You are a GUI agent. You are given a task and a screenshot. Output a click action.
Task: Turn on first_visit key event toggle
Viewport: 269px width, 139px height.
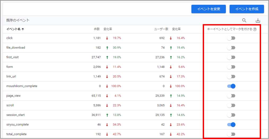pos(231,57)
